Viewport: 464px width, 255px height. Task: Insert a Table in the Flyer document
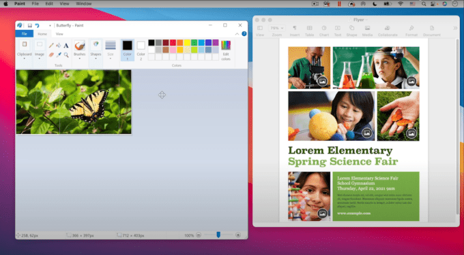coord(309,31)
